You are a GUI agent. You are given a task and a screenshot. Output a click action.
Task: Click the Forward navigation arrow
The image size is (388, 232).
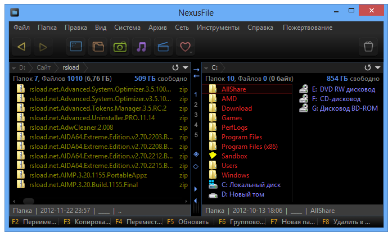43,47
